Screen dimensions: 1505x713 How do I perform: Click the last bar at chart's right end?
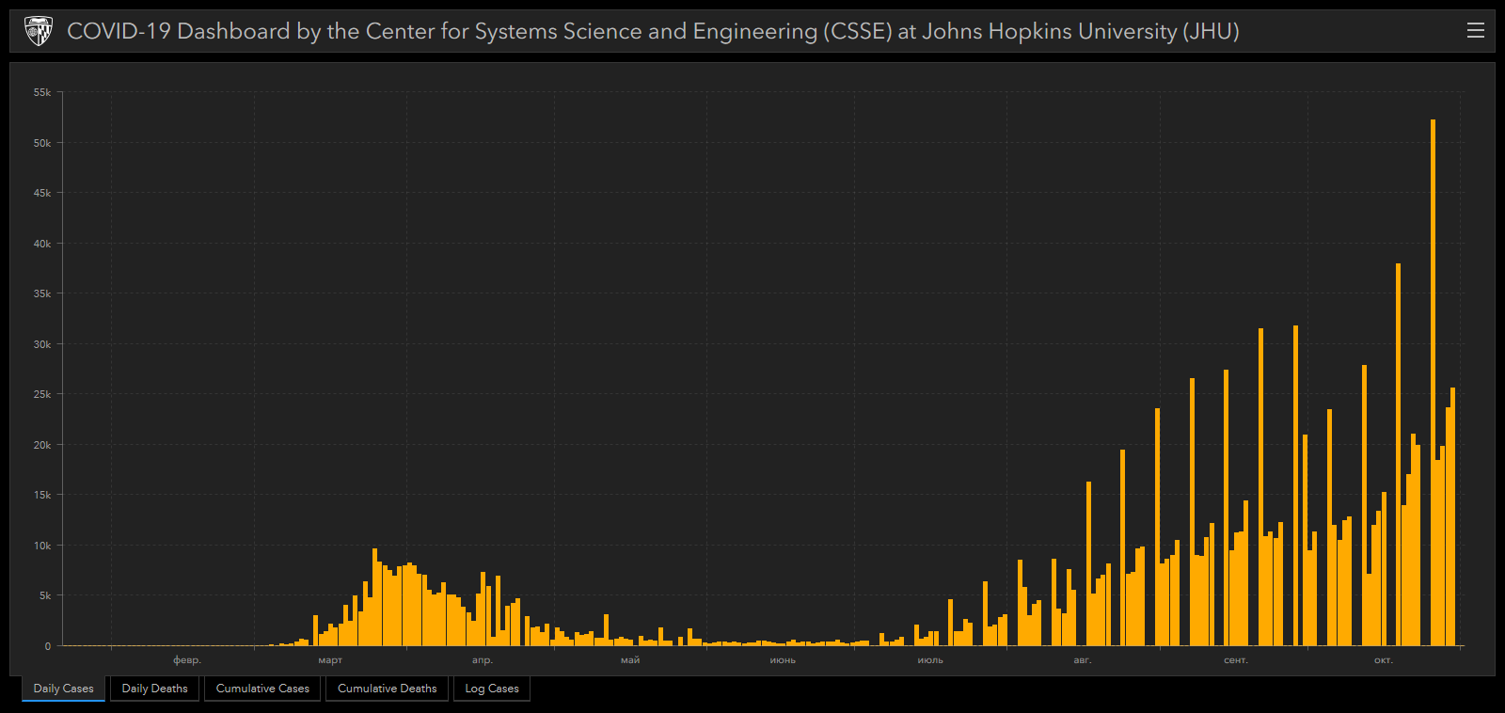(x=1452, y=517)
